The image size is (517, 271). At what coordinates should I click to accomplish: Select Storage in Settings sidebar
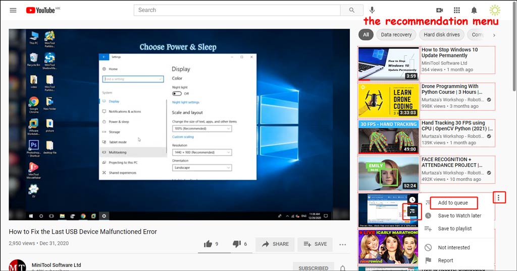point(115,132)
